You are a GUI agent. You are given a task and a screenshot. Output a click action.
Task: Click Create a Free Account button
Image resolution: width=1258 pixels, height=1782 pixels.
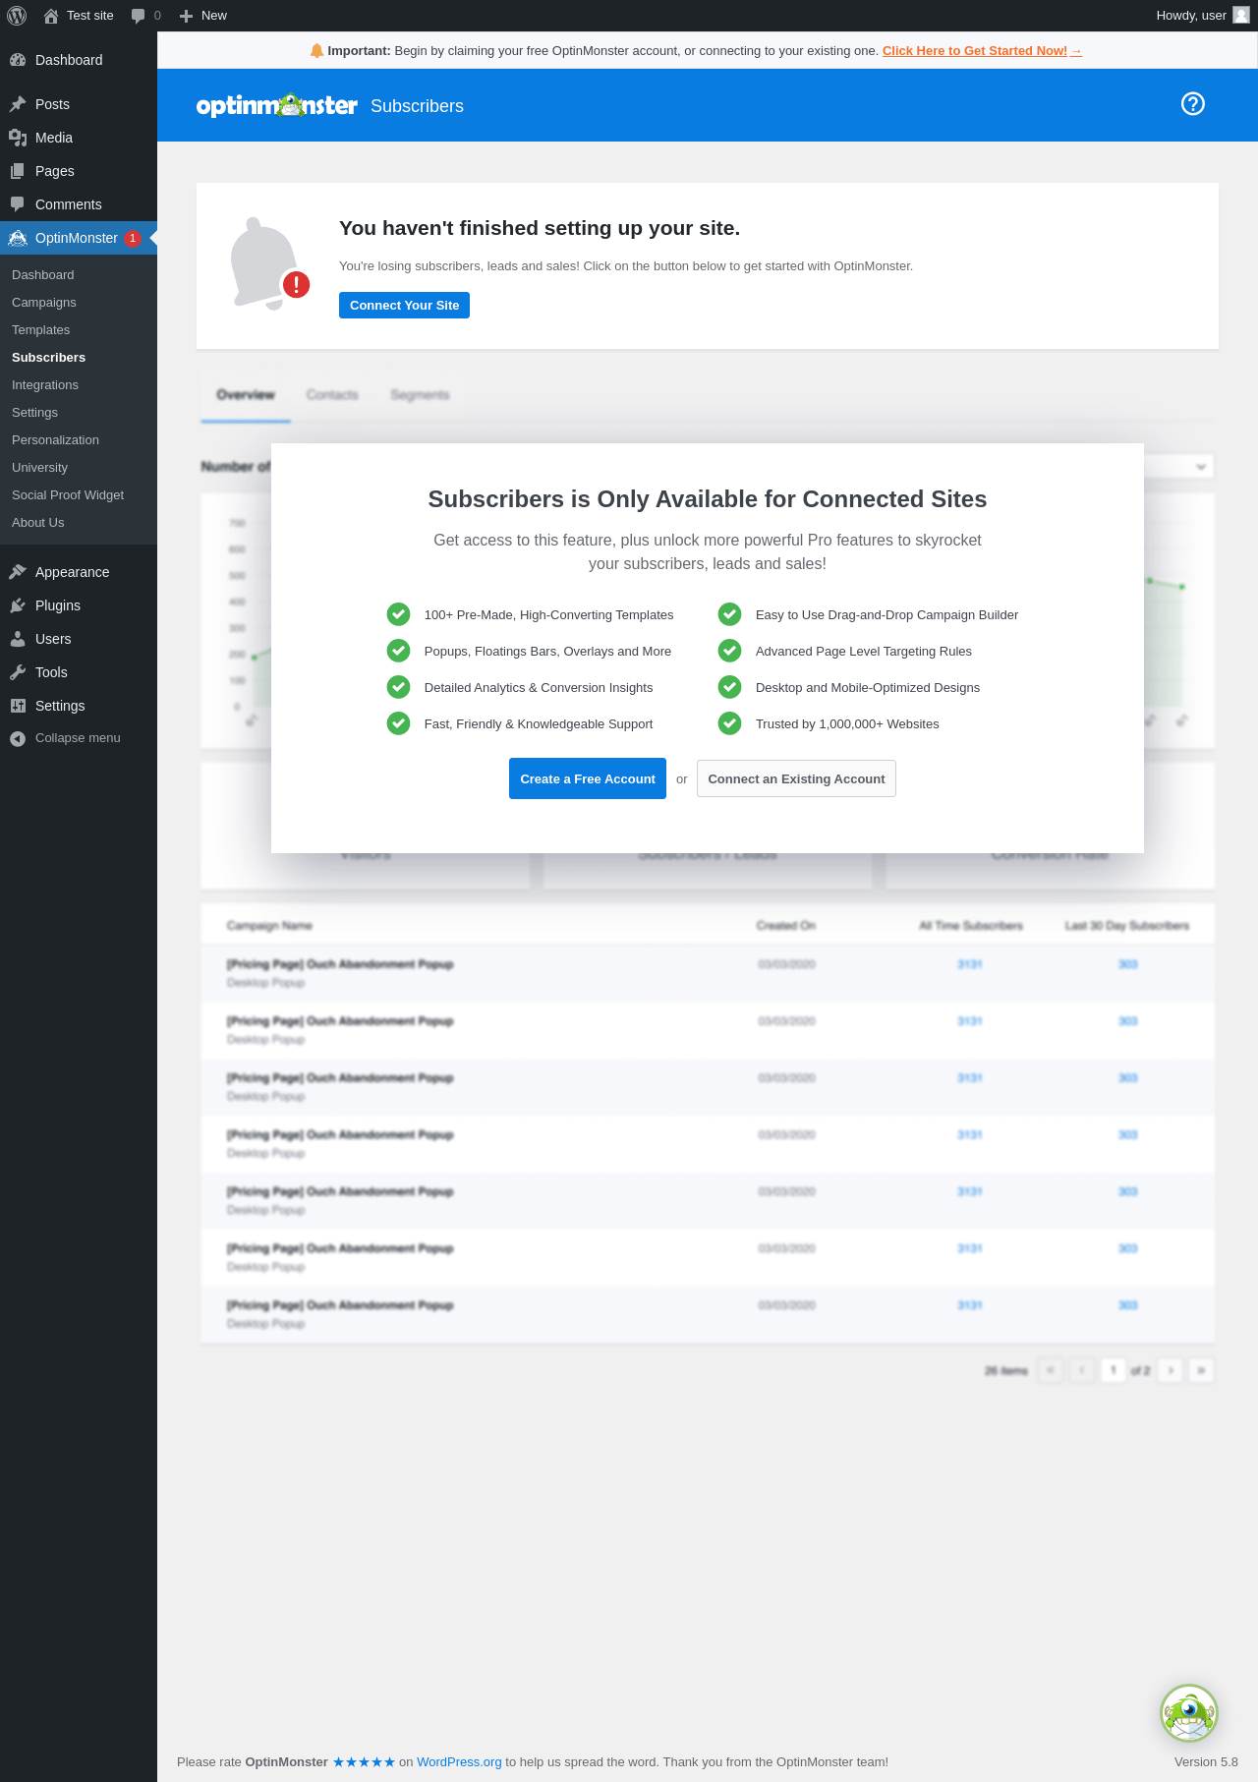[x=588, y=778]
